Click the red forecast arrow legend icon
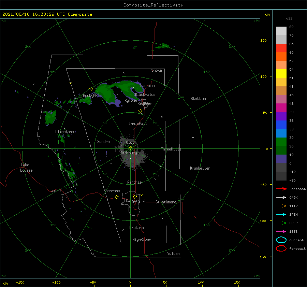307x287 pixels. (281, 189)
